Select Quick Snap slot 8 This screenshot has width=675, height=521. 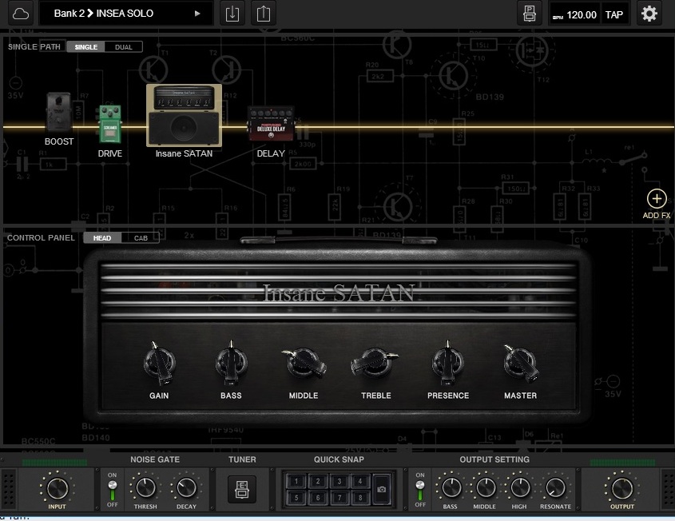point(360,498)
